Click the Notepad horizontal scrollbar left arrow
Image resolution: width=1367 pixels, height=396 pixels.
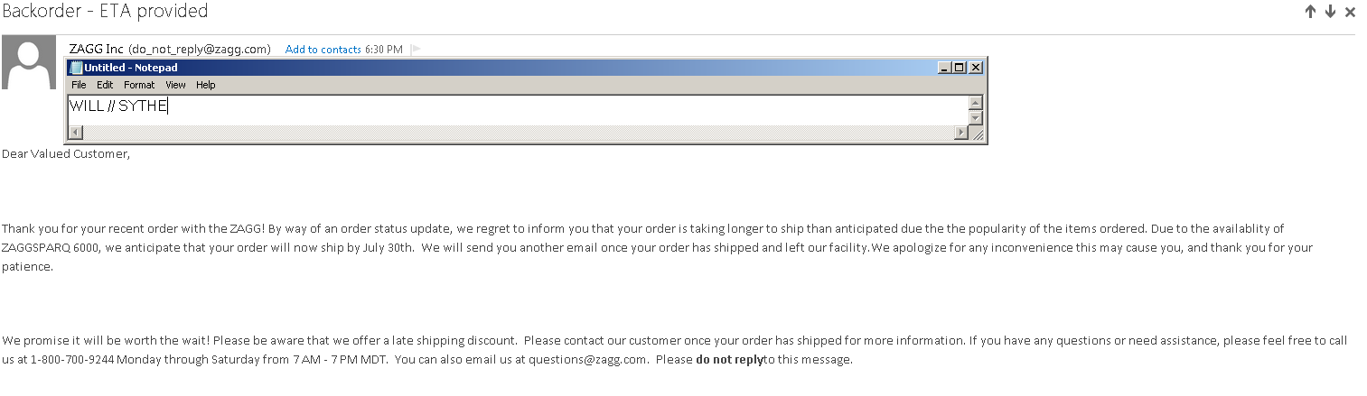[x=75, y=133]
